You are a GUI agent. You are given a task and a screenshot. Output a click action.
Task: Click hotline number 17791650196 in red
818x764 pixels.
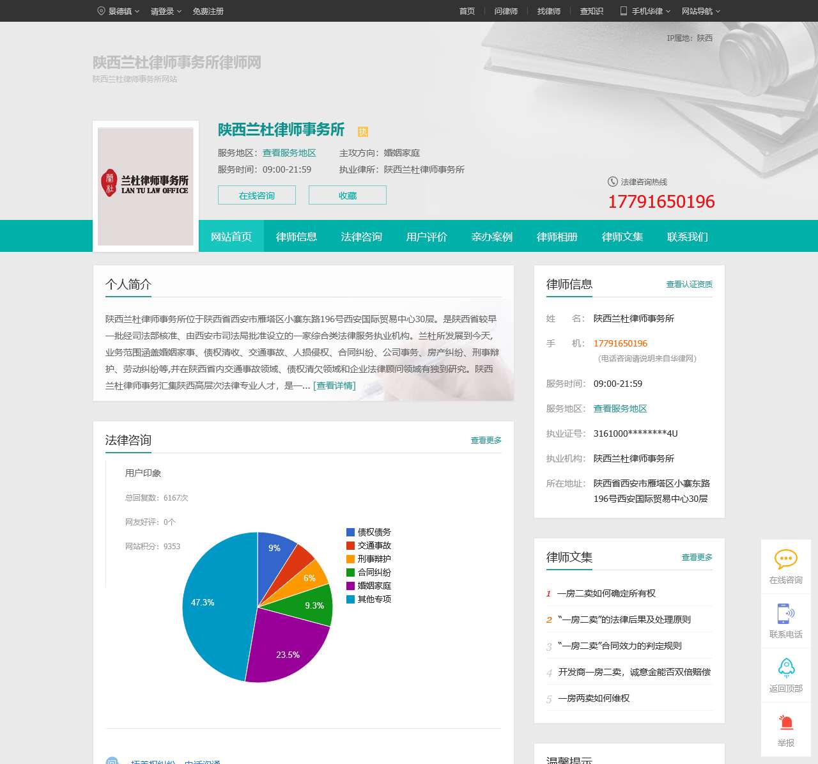coord(661,202)
